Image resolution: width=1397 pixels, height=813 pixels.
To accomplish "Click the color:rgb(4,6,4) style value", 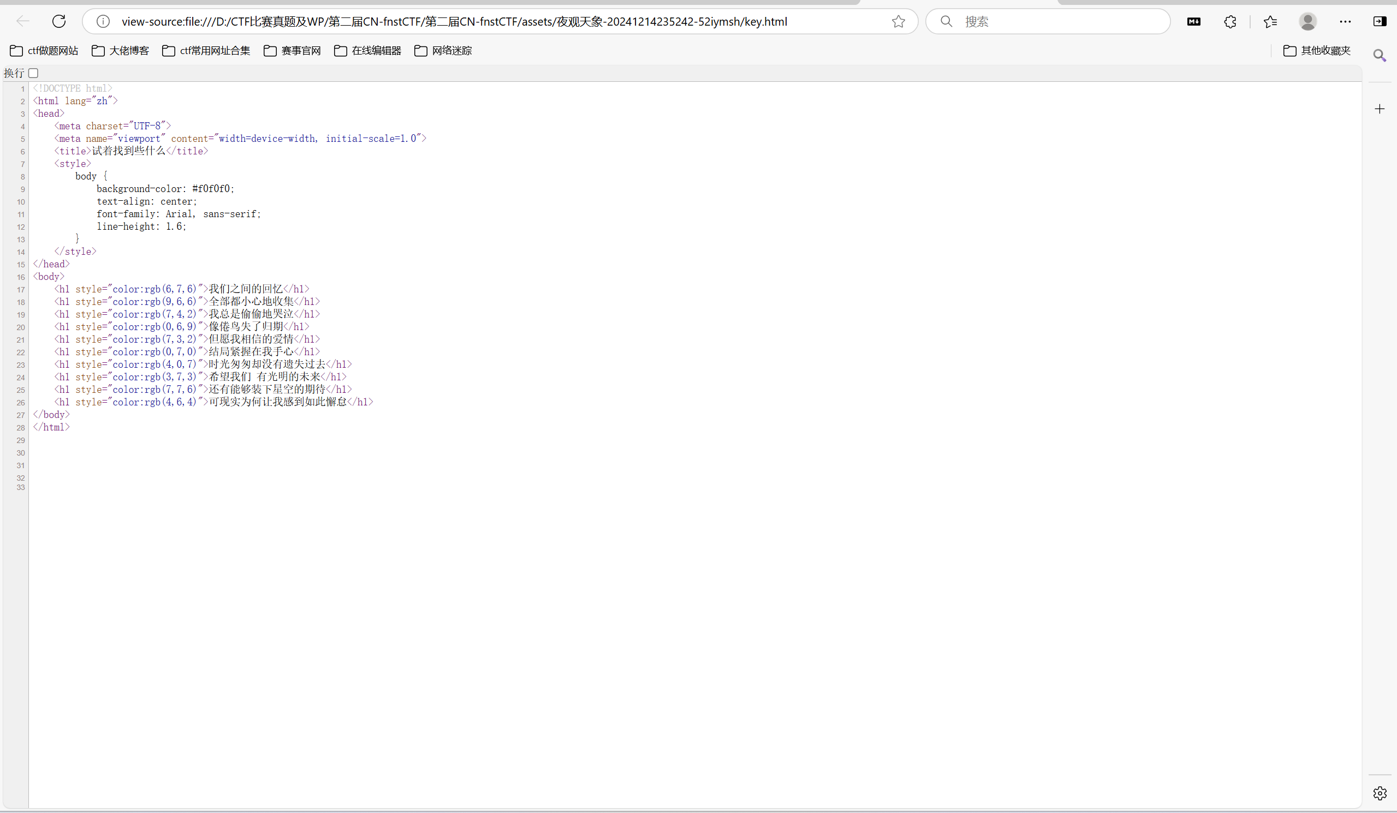I will tap(154, 402).
